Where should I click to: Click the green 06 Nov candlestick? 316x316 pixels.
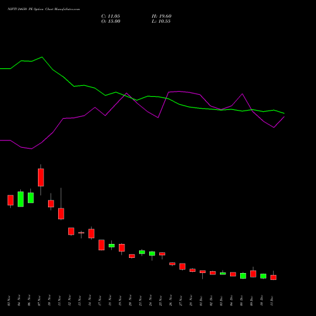click(x=31, y=198)
